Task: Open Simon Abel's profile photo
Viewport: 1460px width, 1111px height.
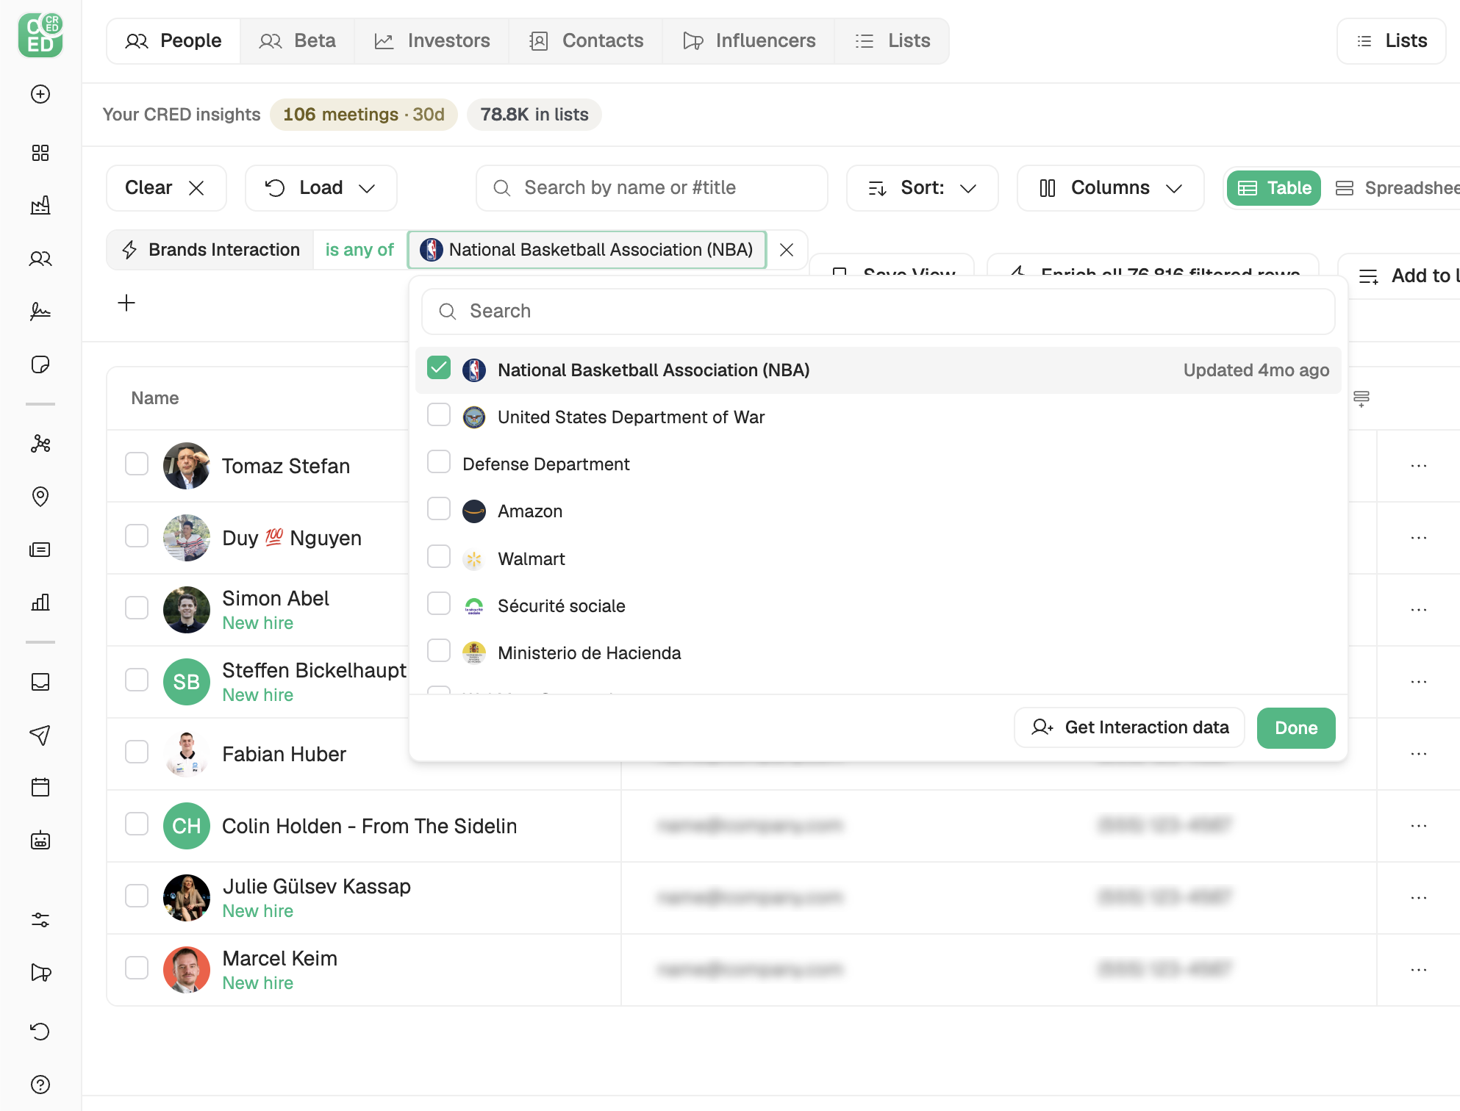Action: 187,610
